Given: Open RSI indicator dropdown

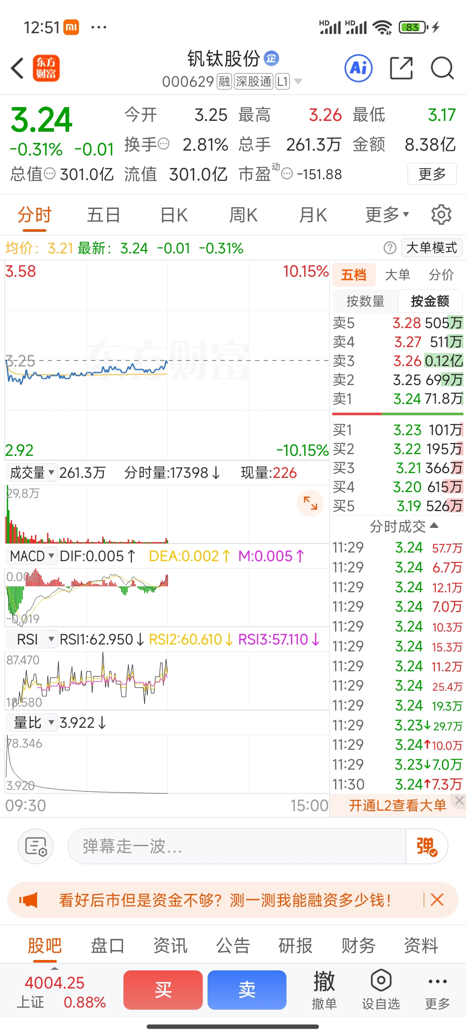Looking at the screenshot, I should click(x=31, y=639).
